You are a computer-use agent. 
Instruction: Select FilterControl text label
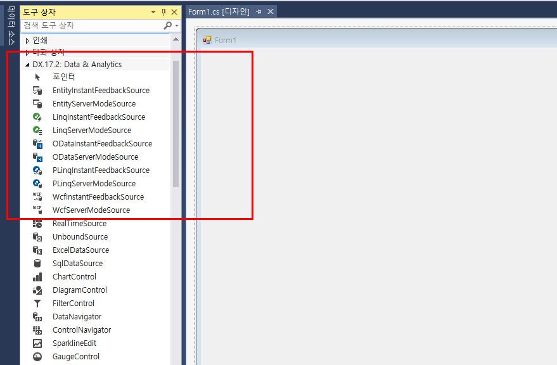pos(74,303)
